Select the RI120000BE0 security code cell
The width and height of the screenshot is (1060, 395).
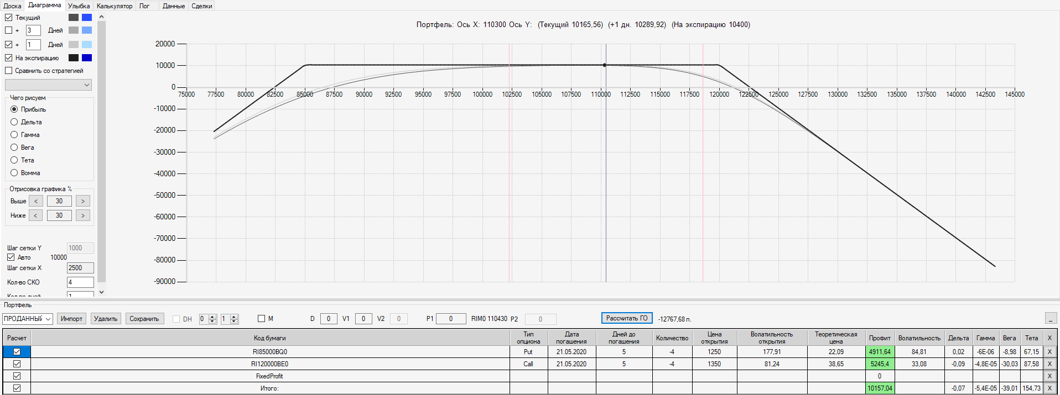270,364
